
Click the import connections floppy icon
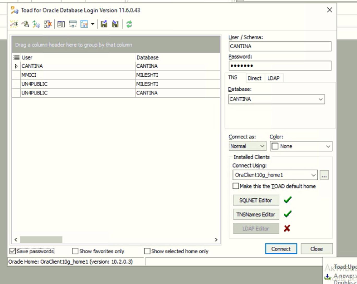(115, 24)
